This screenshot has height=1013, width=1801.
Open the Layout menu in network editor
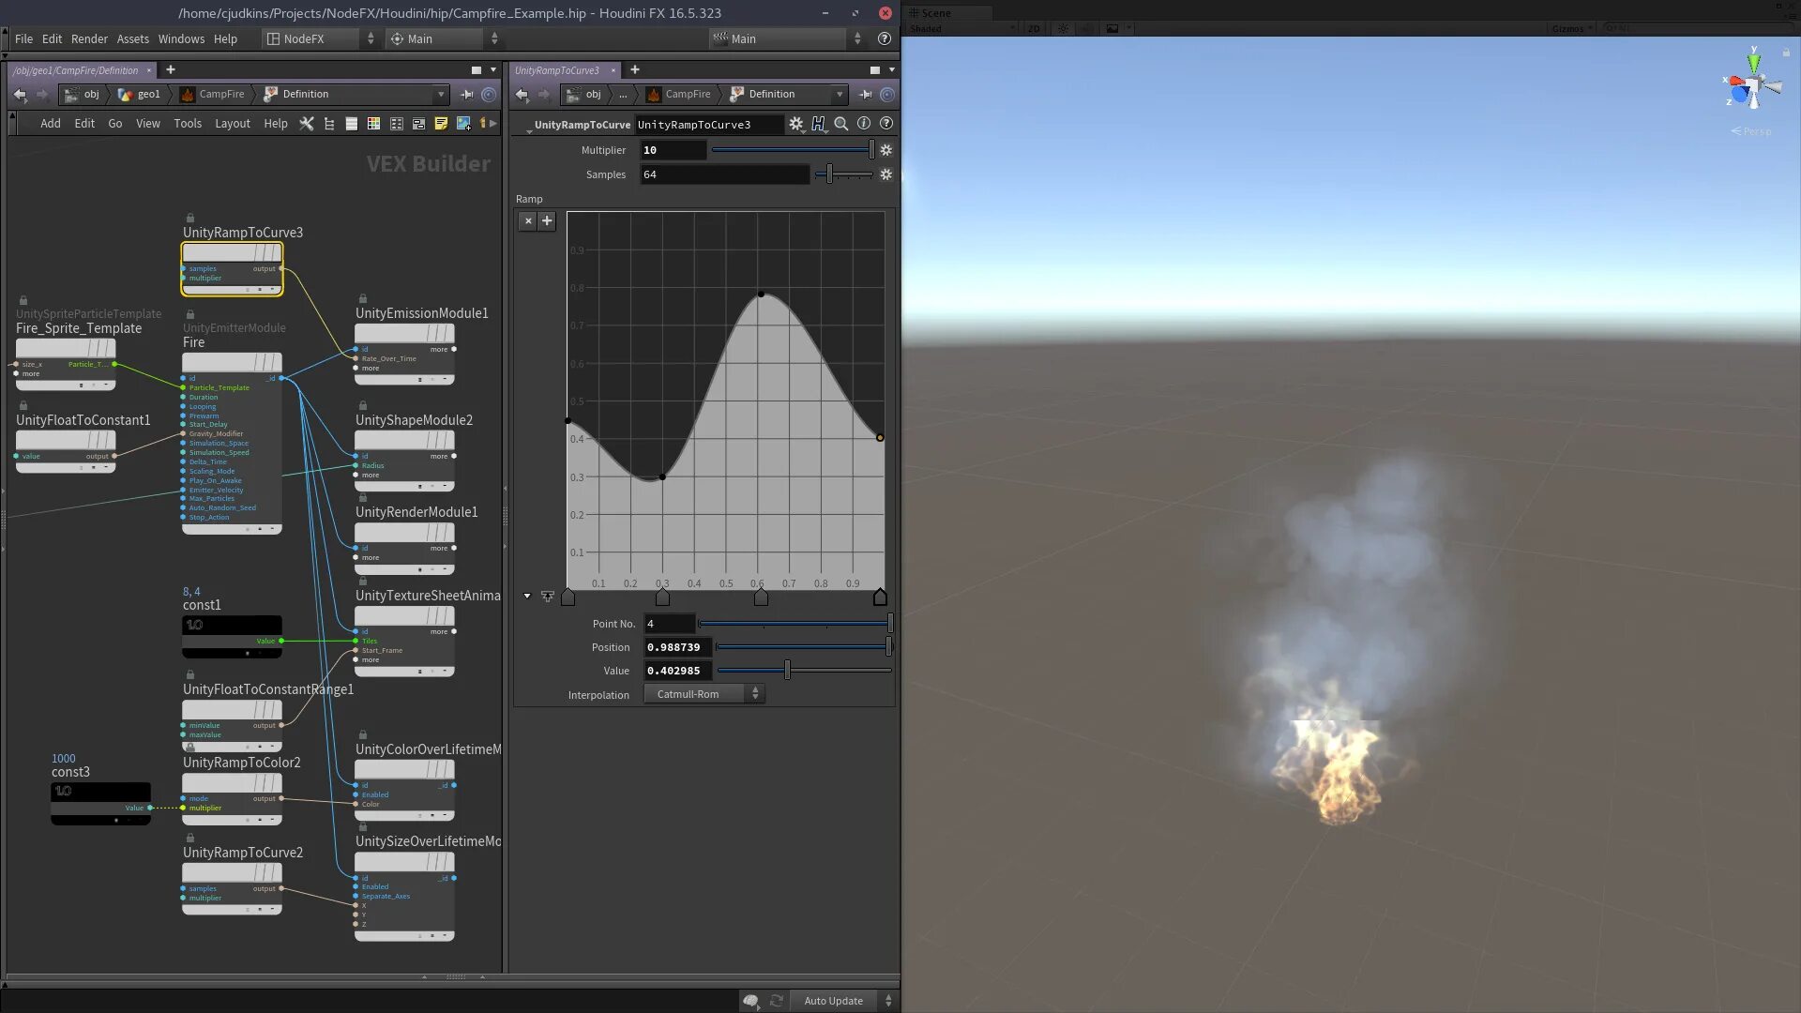(x=232, y=124)
